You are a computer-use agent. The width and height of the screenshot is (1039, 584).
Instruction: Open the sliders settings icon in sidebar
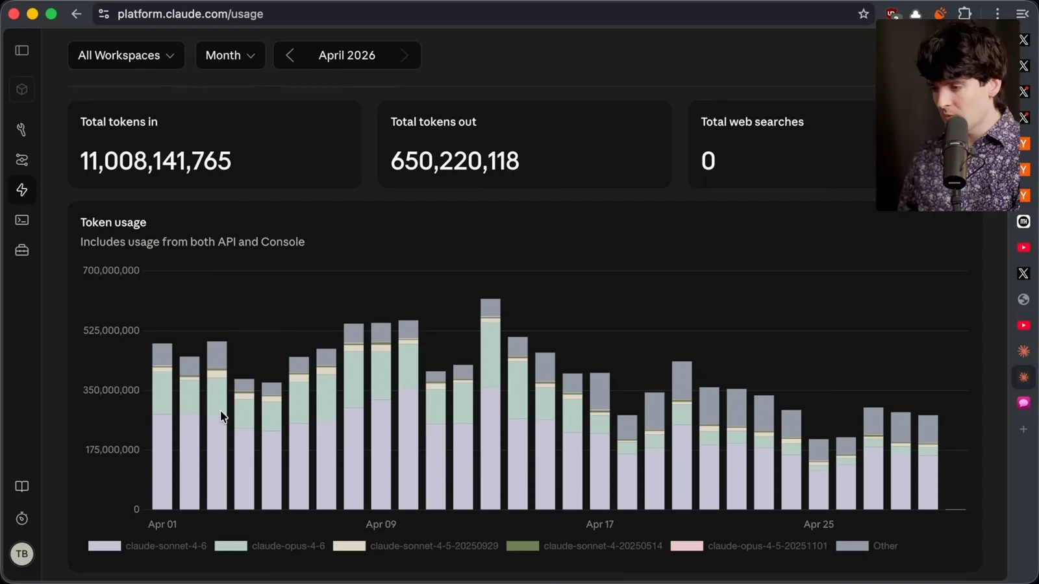coord(22,160)
